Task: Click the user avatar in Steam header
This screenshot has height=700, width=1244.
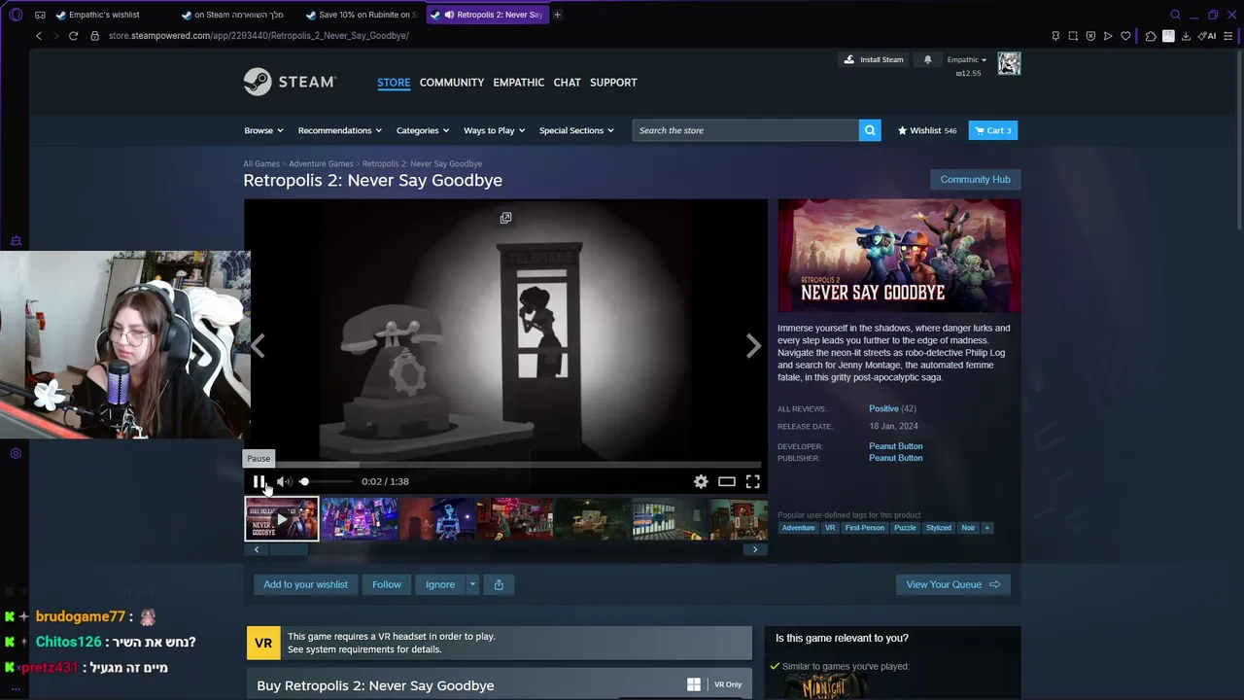Action: pos(1009,63)
